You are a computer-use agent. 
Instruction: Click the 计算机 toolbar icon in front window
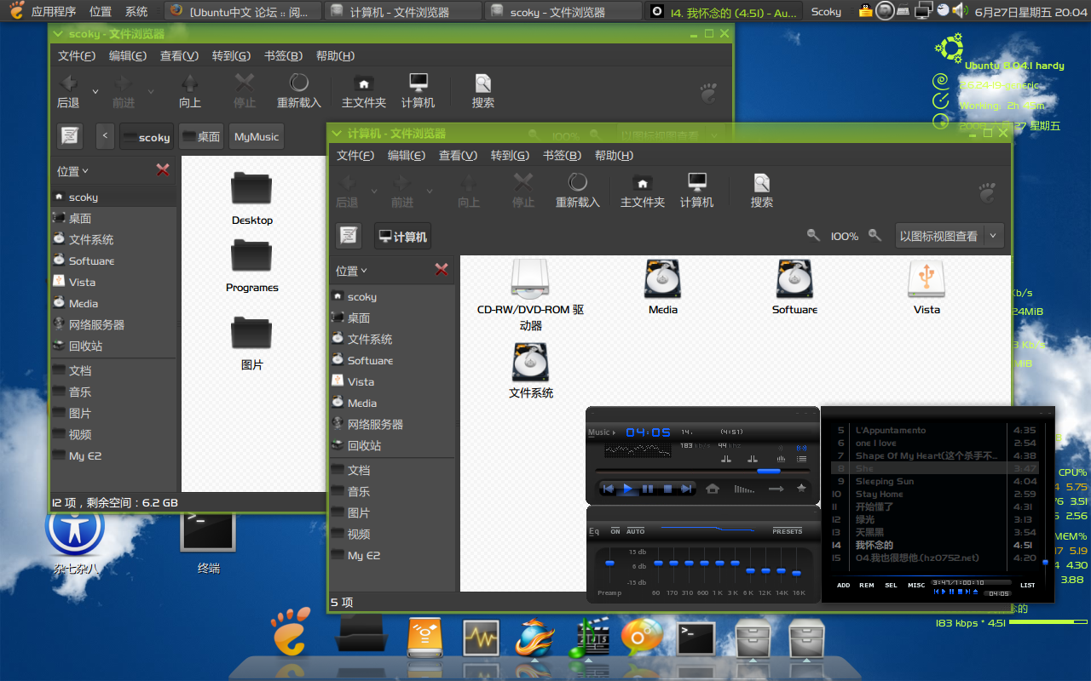tap(696, 190)
